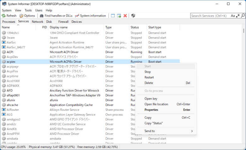Open the System menu
Image resolution: width=246 pixels, height=150 pixels.
(7, 10)
